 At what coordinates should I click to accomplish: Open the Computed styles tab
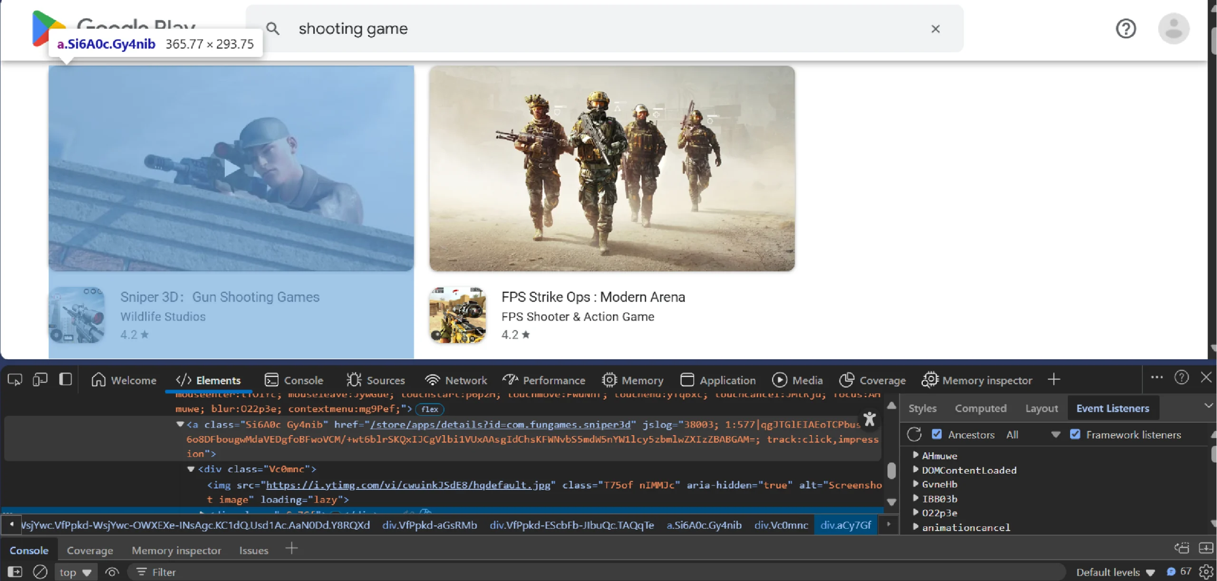pyautogui.click(x=980, y=408)
